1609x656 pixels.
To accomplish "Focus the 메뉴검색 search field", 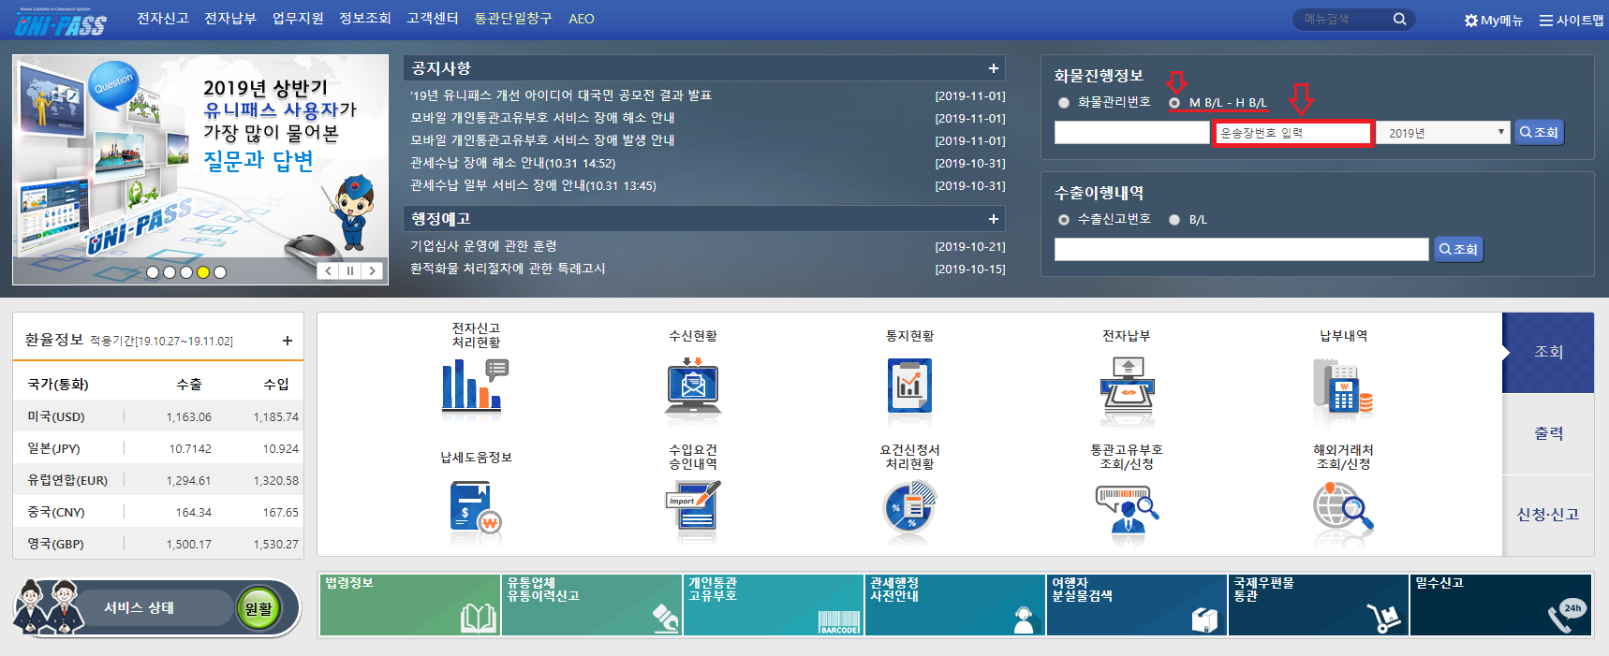I will tap(1342, 19).
